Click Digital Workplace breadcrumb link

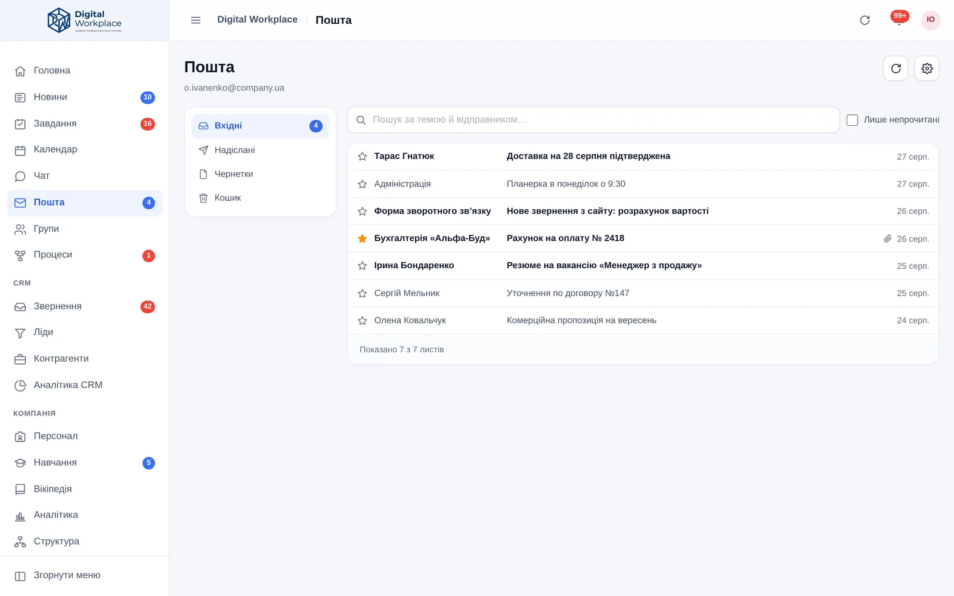257,20
